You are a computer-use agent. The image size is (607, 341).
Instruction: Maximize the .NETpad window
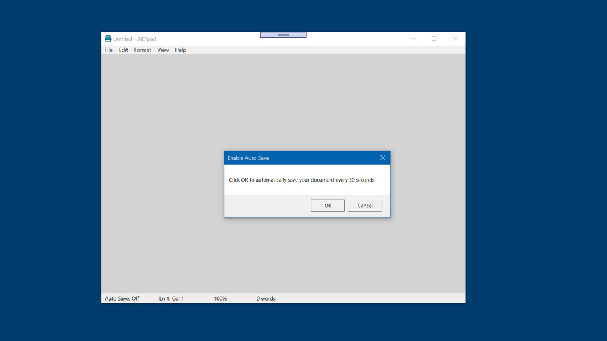click(434, 39)
